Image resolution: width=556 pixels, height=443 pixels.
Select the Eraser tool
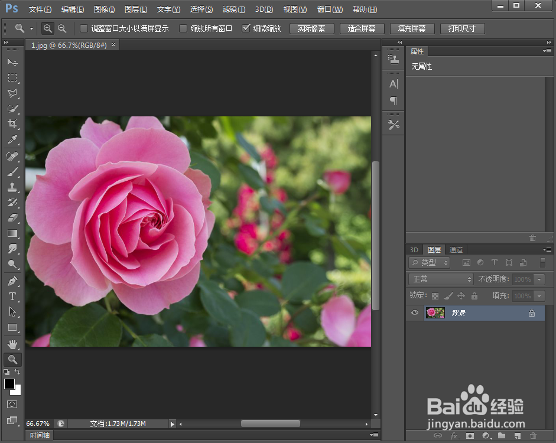click(x=12, y=218)
